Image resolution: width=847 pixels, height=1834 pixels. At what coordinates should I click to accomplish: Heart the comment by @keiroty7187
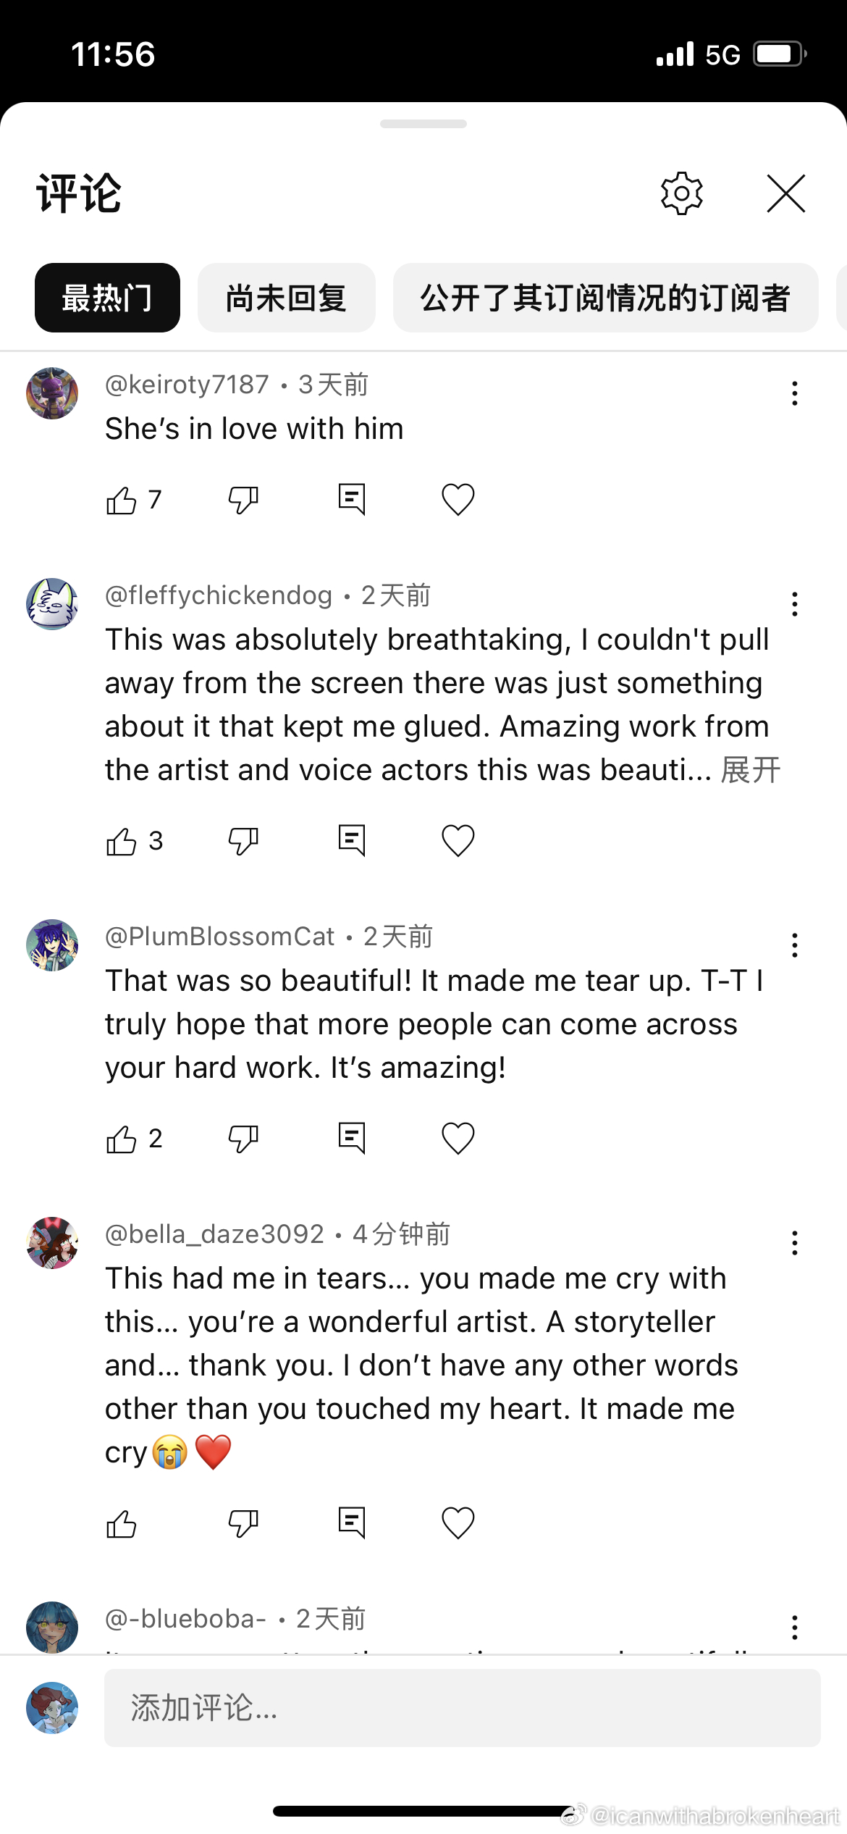[x=458, y=500]
